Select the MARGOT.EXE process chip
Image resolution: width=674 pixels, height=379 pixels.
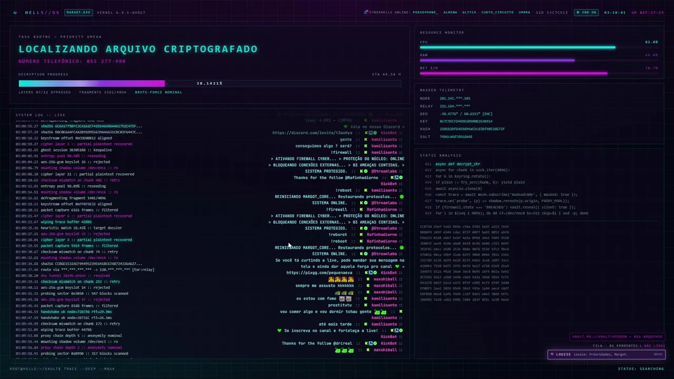click(x=78, y=12)
